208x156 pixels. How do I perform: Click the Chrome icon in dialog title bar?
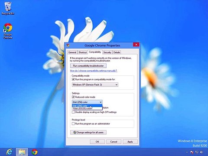[x=68, y=45]
